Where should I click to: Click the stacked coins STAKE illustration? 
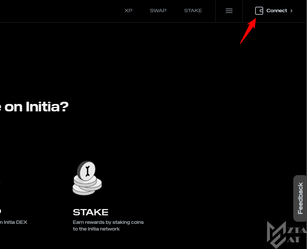(87, 178)
